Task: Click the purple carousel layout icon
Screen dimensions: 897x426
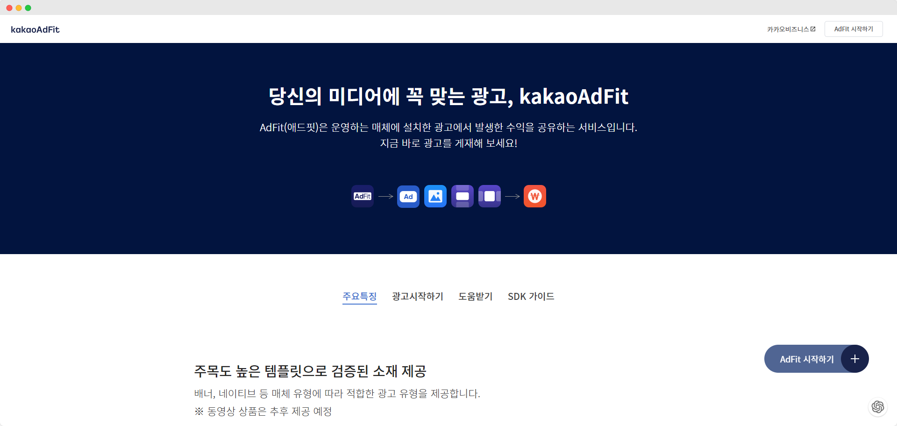Action: tap(490, 196)
